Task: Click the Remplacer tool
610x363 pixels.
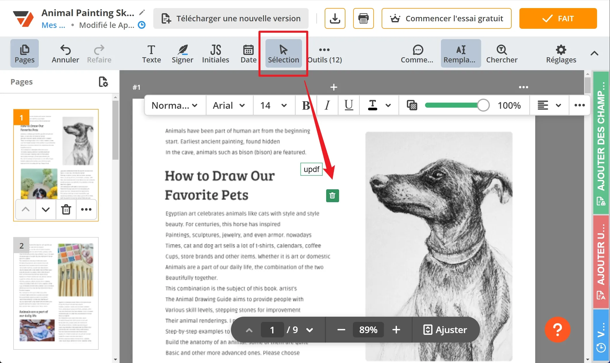Action: (460, 53)
